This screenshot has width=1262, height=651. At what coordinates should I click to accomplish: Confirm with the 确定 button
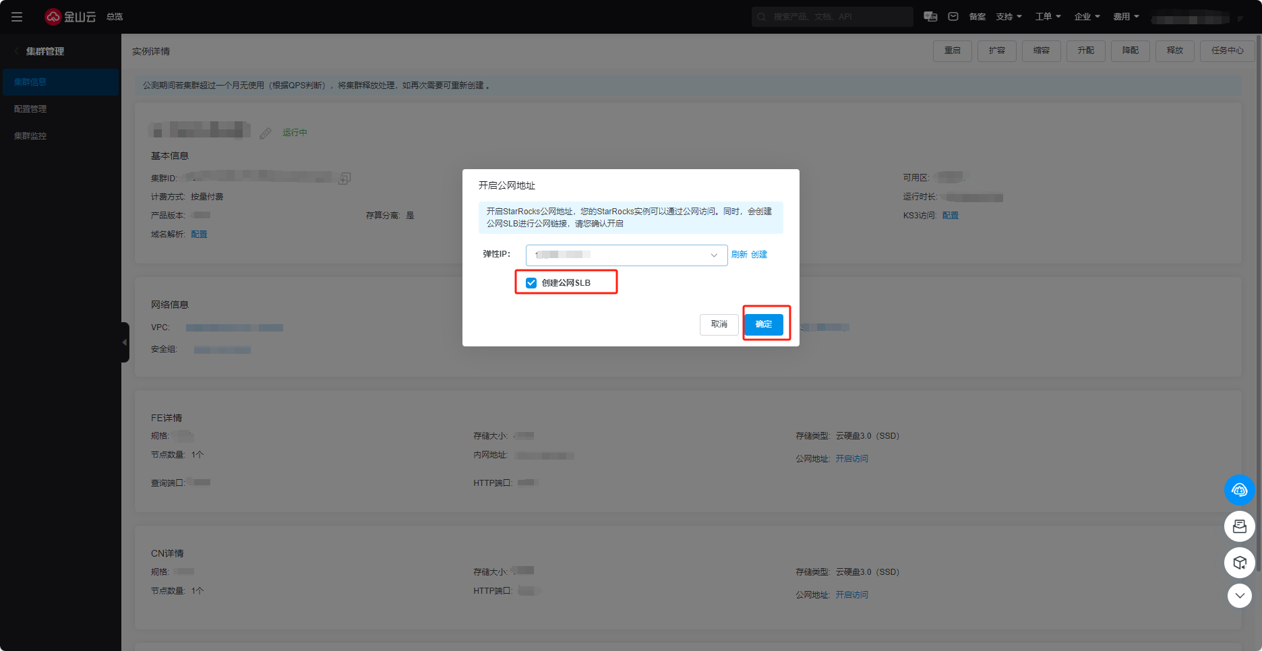point(764,324)
